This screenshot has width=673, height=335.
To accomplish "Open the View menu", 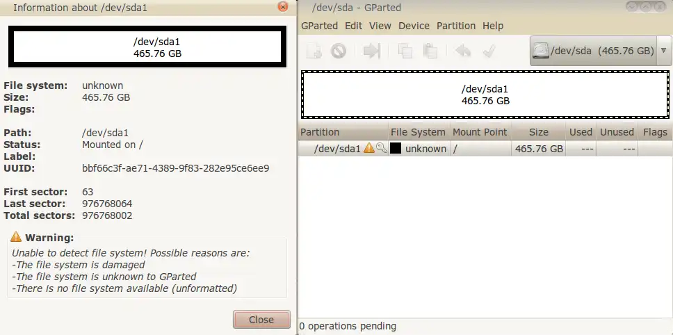I will pyautogui.click(x=380, y=26).
